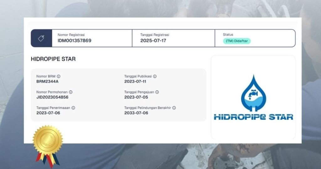Image resolution: width=321 pixels, height=169 pixels.
Task: Click submission date 2023-07-05
Action: (x=136, y=97)
